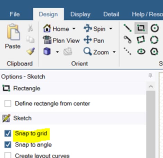Switch to the Display tab

(80, 15)
